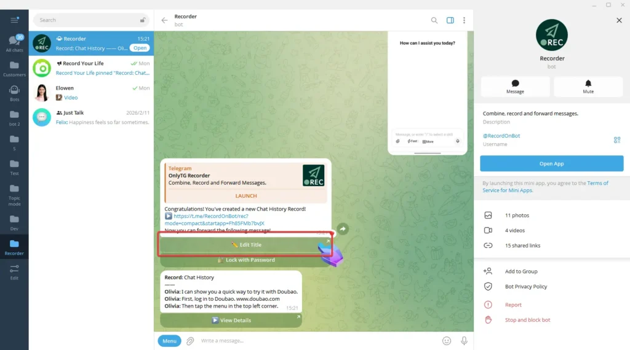
Task: Open the emoji picker
Action: (x=447, y=341)
